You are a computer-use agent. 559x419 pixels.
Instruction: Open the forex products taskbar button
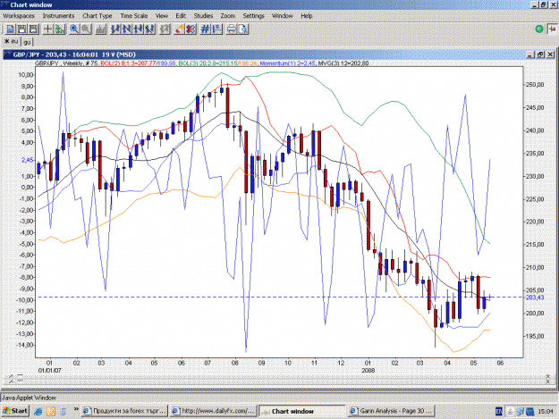click(124, 411)
